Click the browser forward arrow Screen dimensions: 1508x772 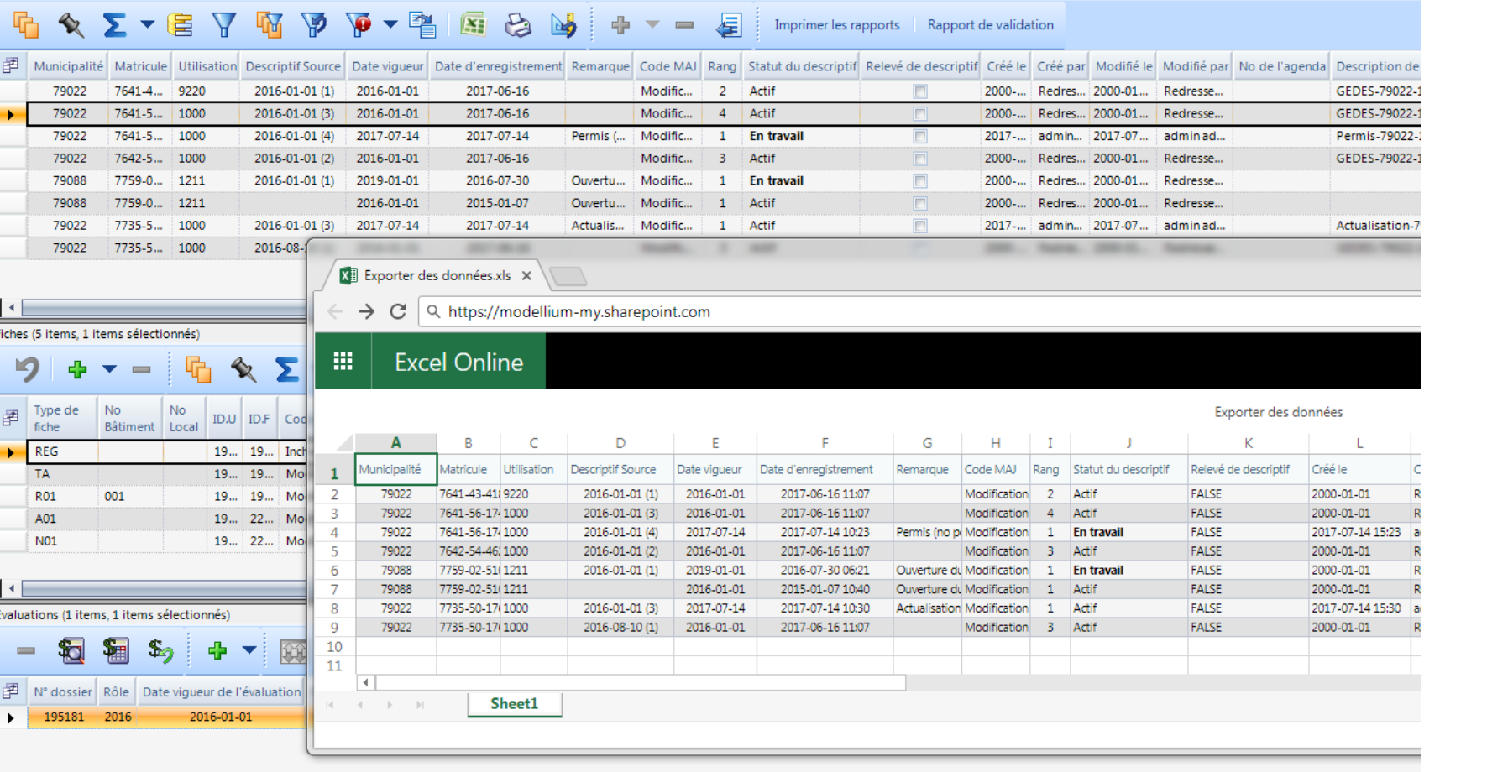point(366,311)
